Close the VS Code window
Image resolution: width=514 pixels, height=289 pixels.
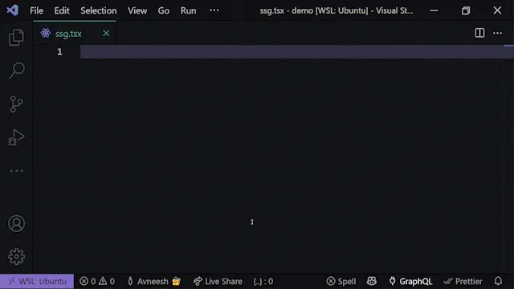click(x=497, y=10)
